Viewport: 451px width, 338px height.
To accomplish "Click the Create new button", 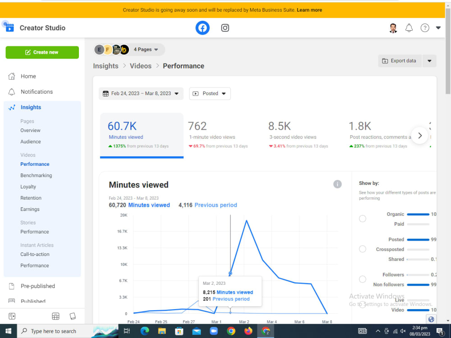I will coord(42,52).
